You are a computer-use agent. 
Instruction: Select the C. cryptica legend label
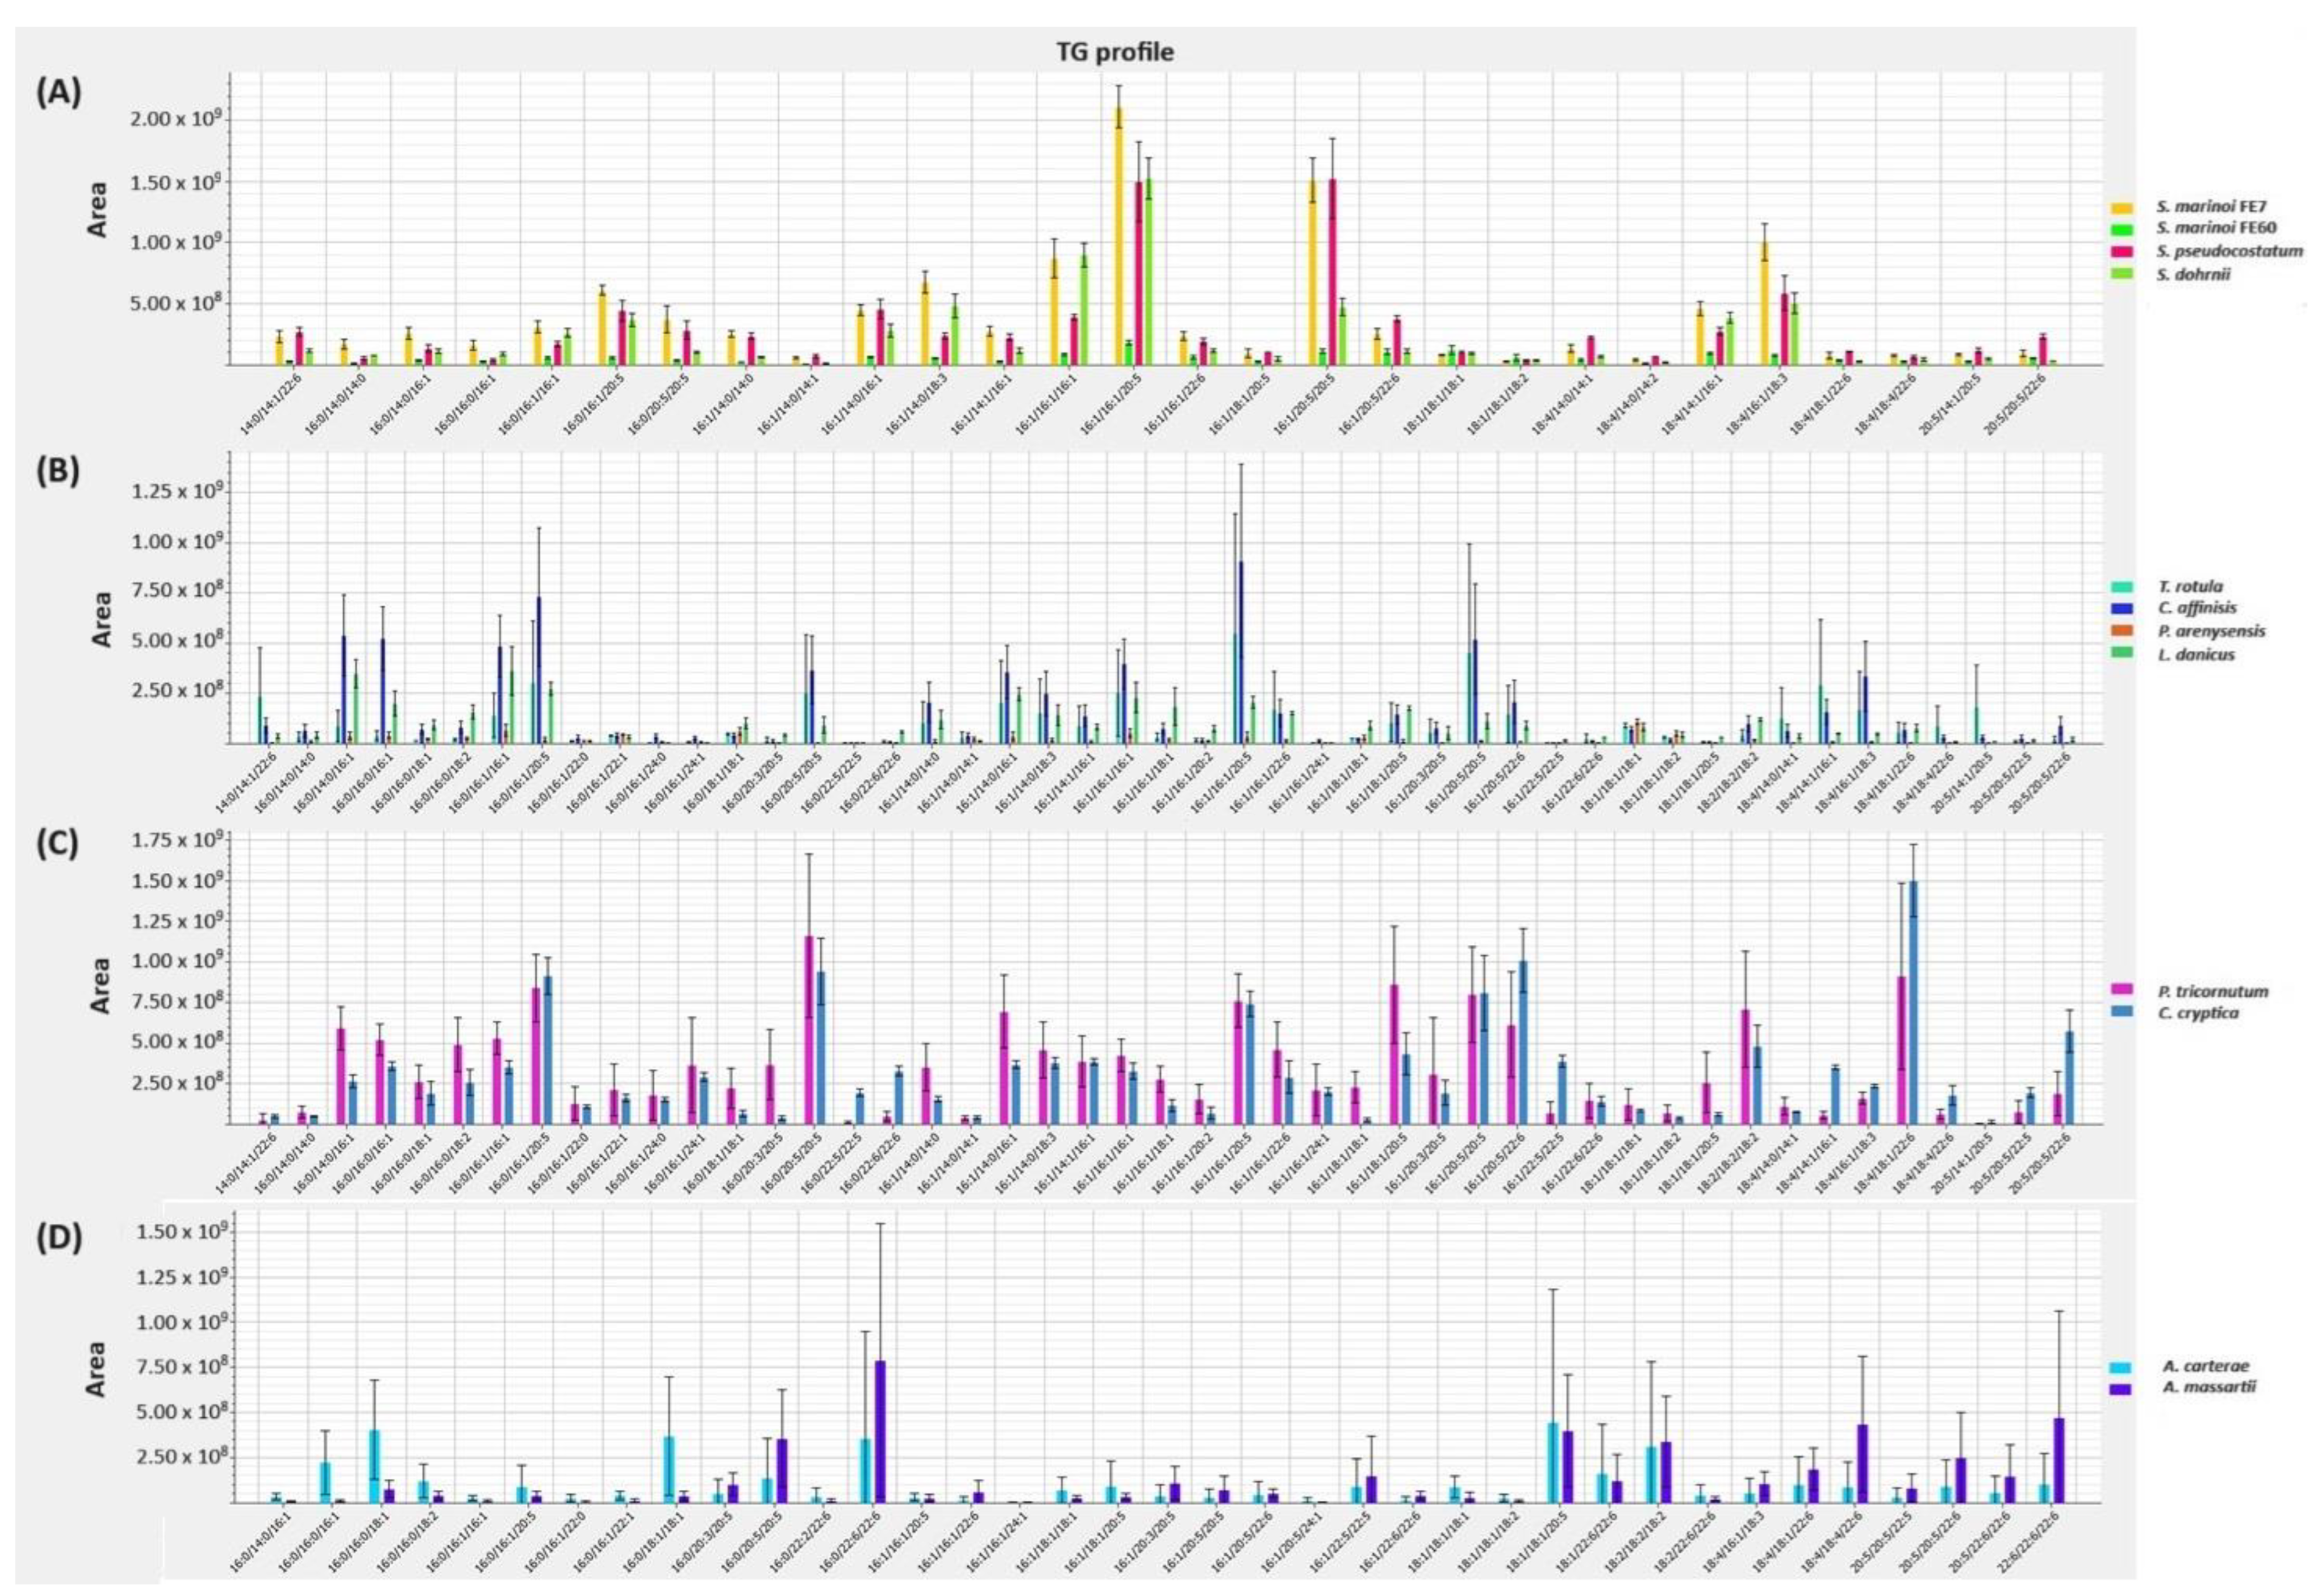(2199, 1013)
